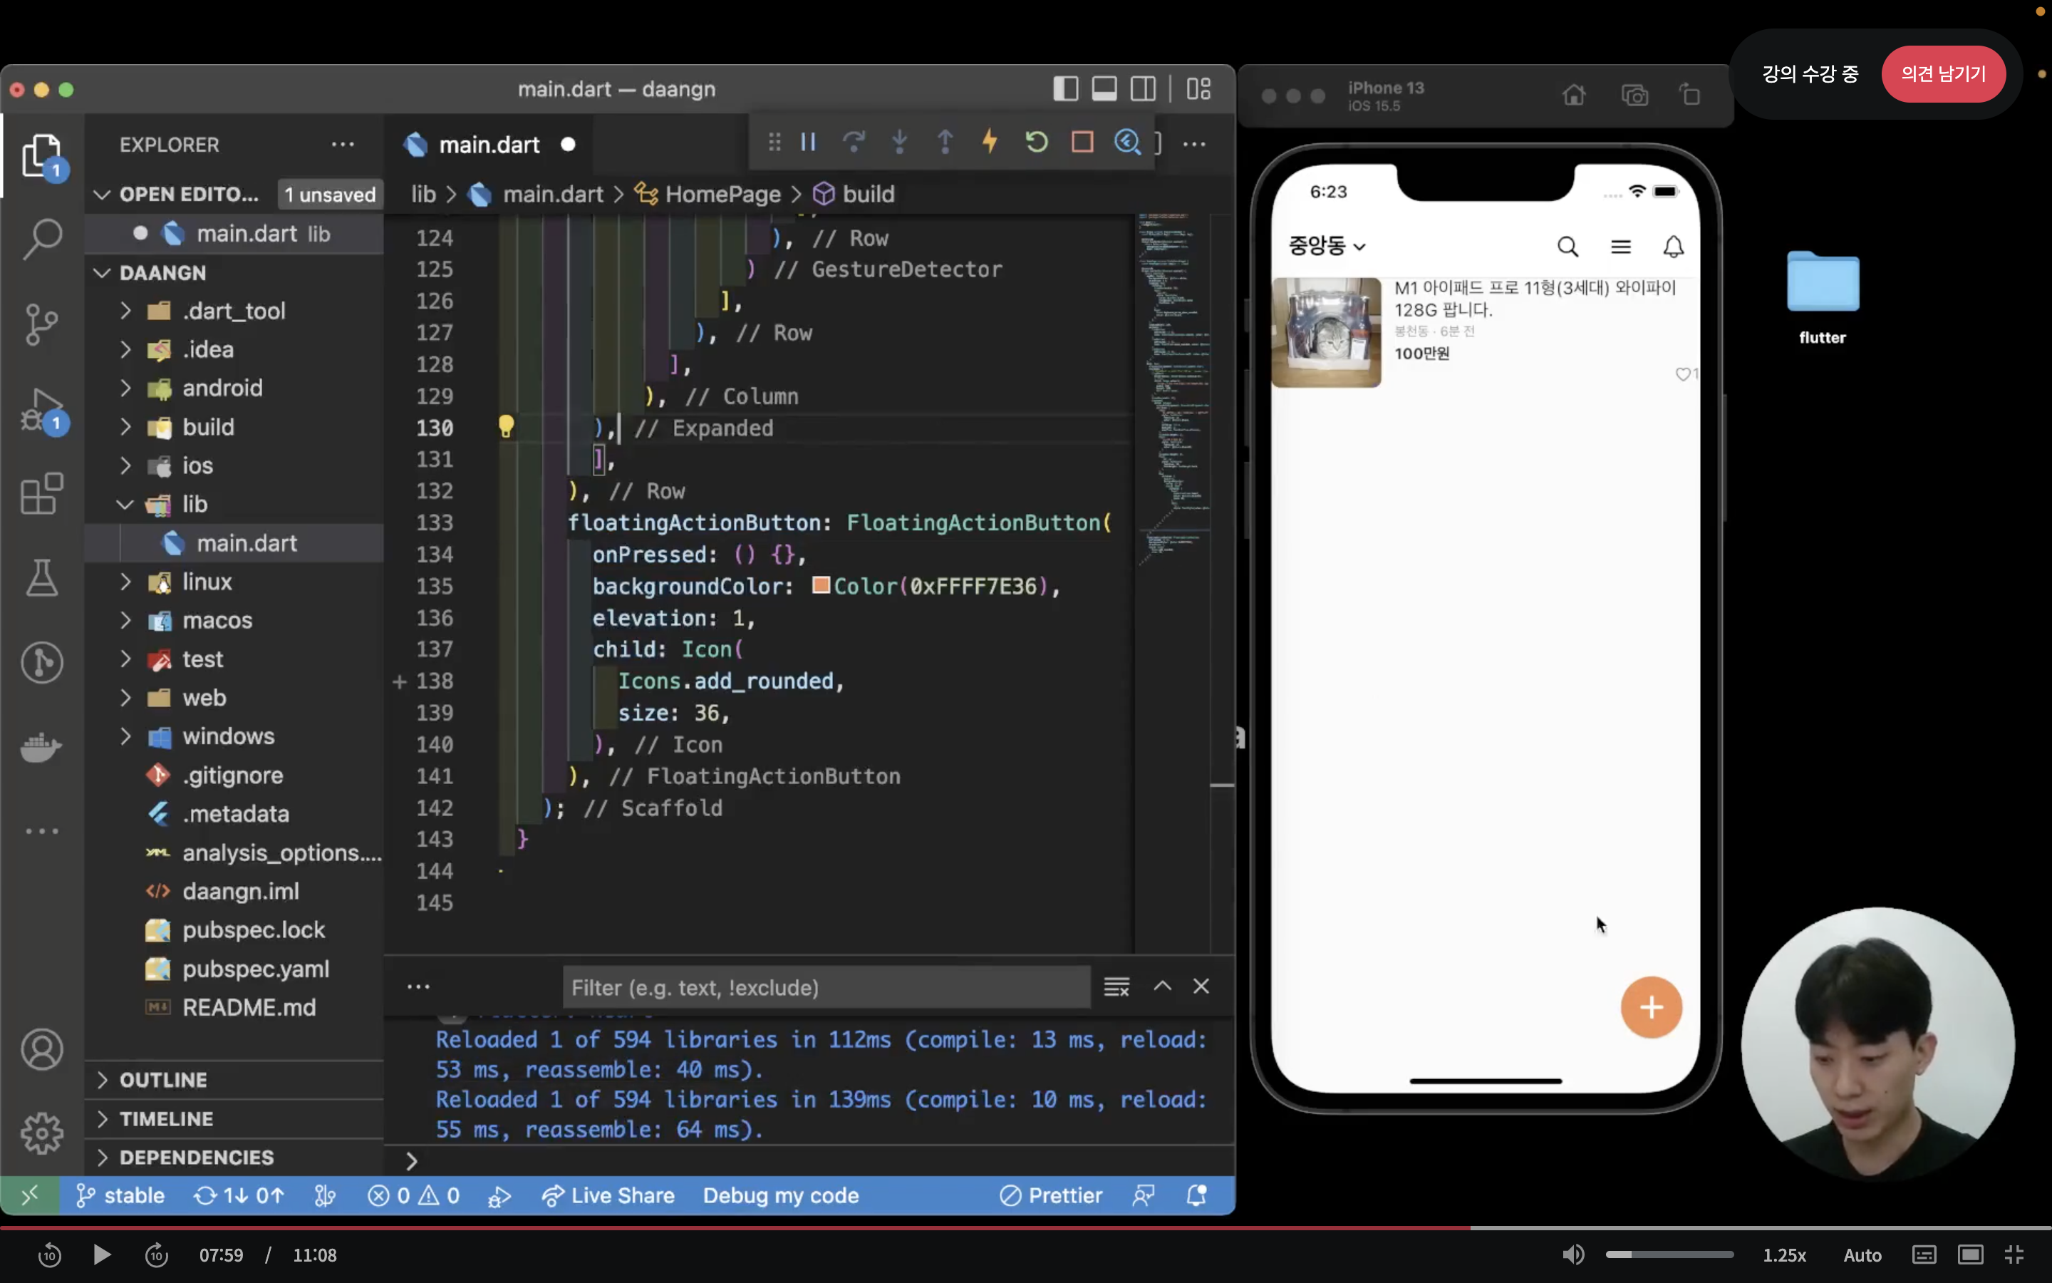Click the simulator Home button
Viewport: 2052px width, 1283px height.
1574,95
